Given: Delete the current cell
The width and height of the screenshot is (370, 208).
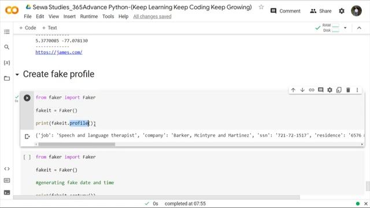Looking at the screenshot, I should point(348,90).
